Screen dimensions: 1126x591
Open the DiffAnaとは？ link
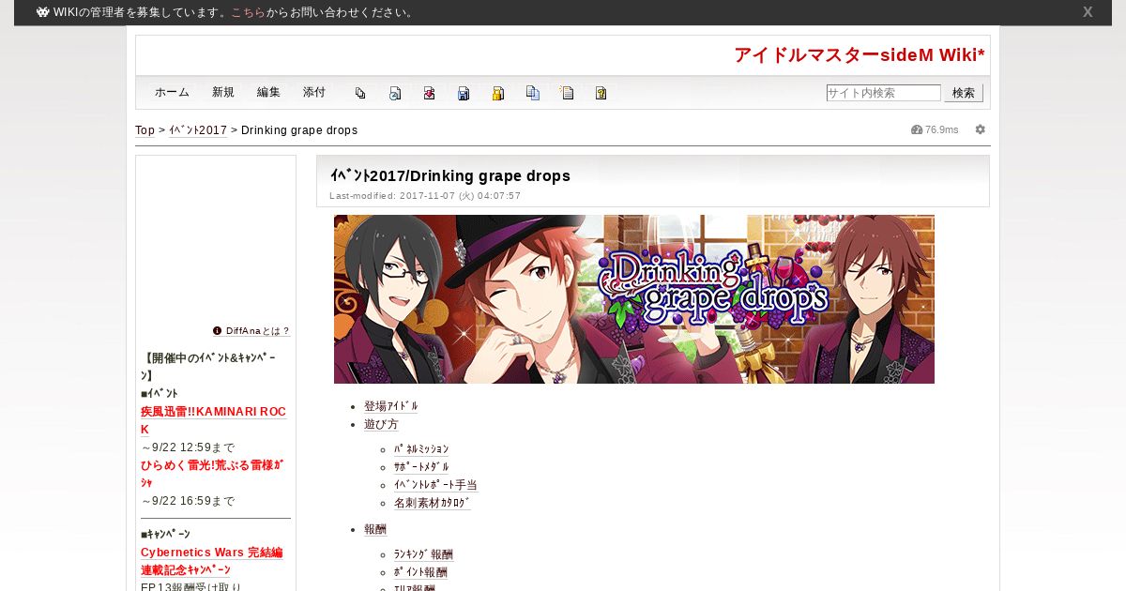(x=258, y=331)
